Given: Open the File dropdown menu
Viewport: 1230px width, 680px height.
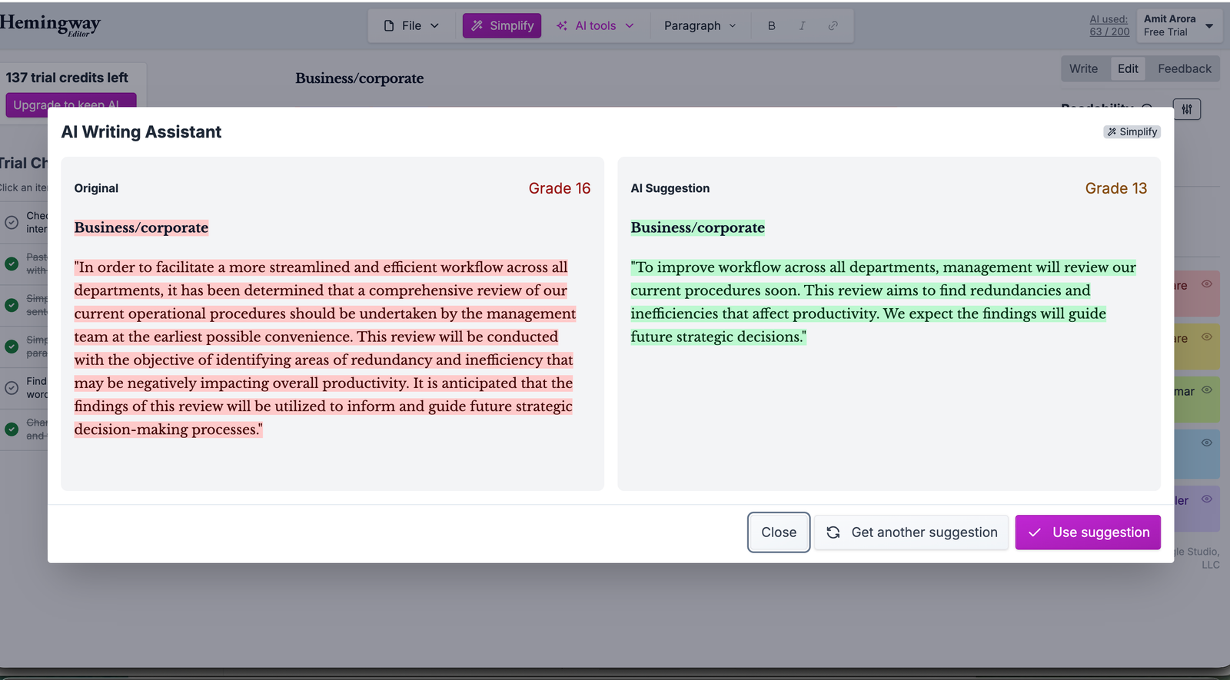Looking at the screenshot, I should [x=411, y=25].
